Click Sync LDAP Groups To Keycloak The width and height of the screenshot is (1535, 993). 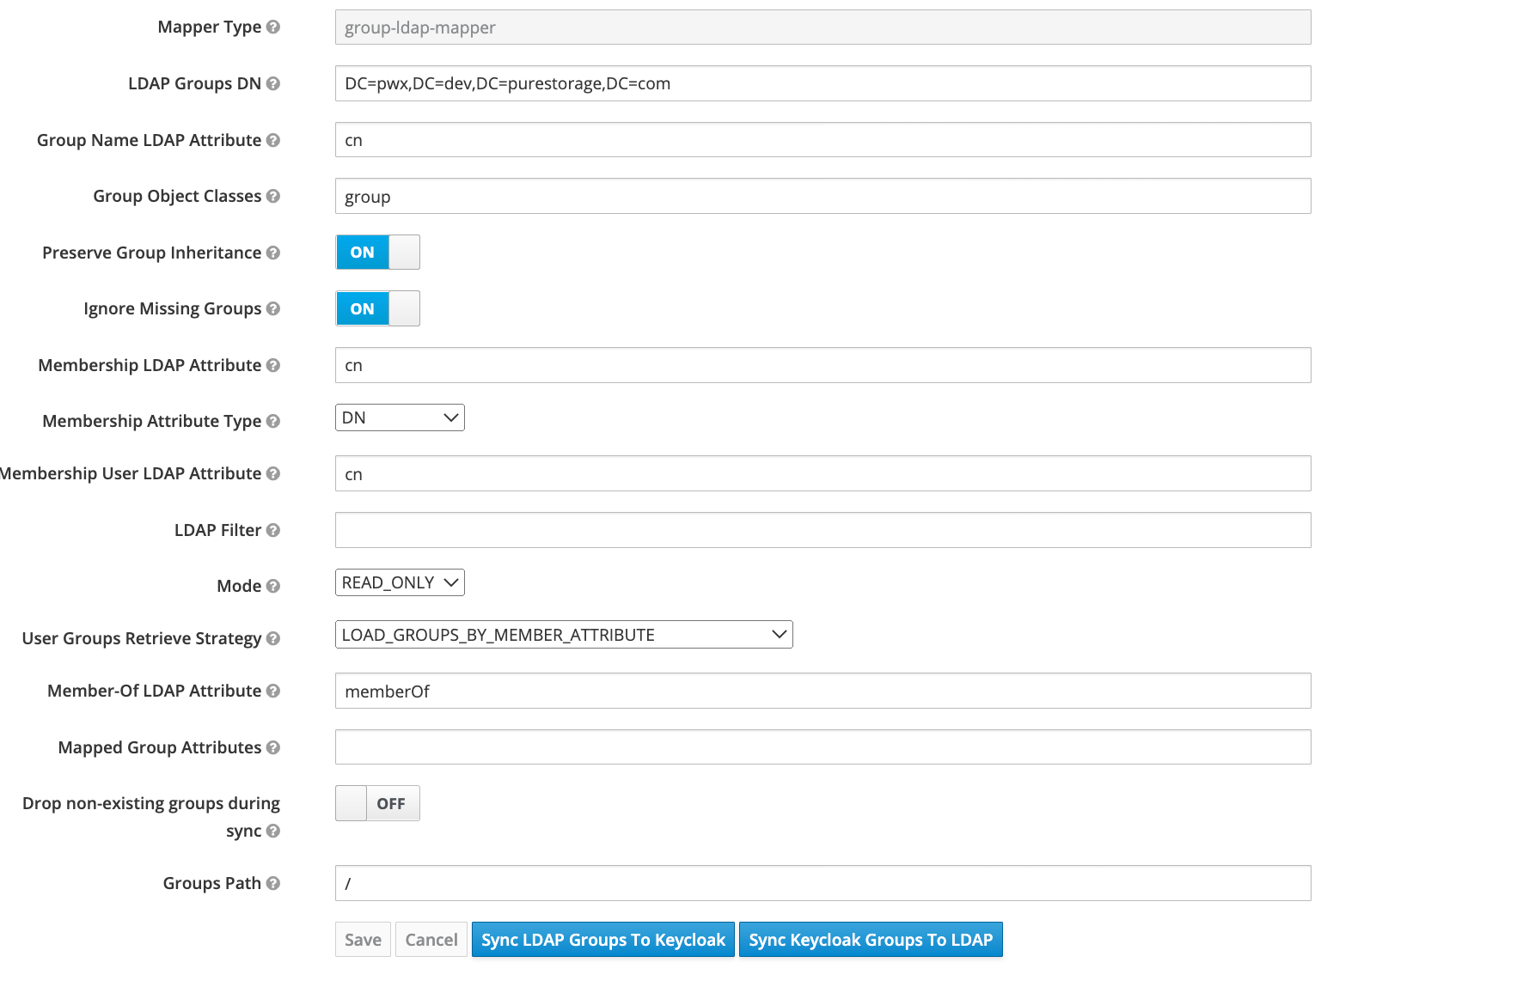(602, 940)
